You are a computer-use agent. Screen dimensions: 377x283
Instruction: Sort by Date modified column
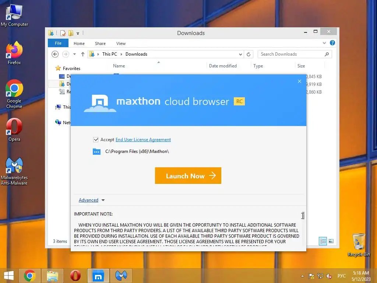coord(223,66)
